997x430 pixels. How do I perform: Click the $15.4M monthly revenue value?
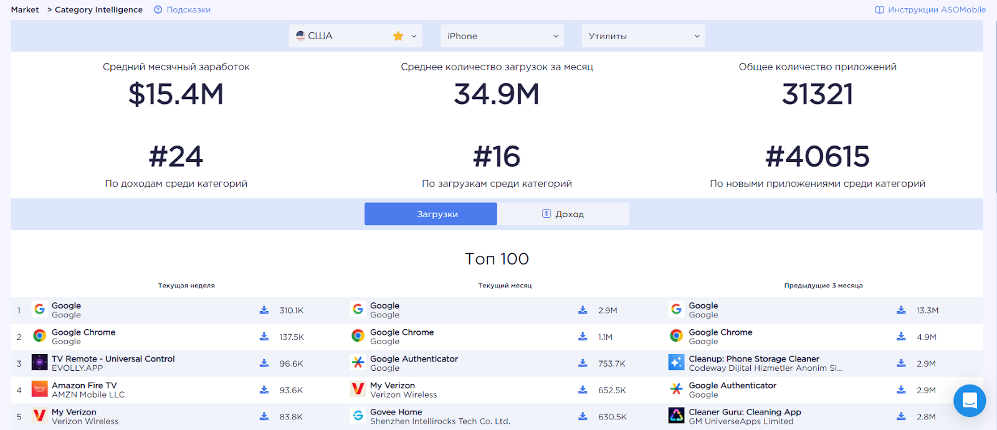click(176, 95)
